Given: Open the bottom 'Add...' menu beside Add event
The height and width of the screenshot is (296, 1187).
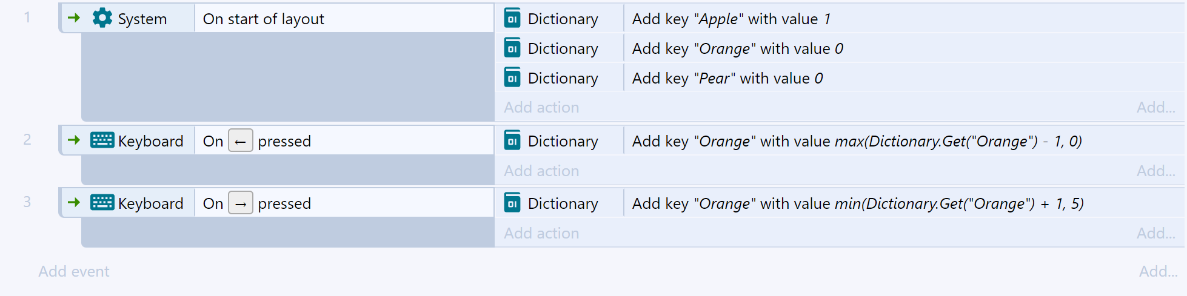Looking at the screenshot, I should pos(1158,271).
